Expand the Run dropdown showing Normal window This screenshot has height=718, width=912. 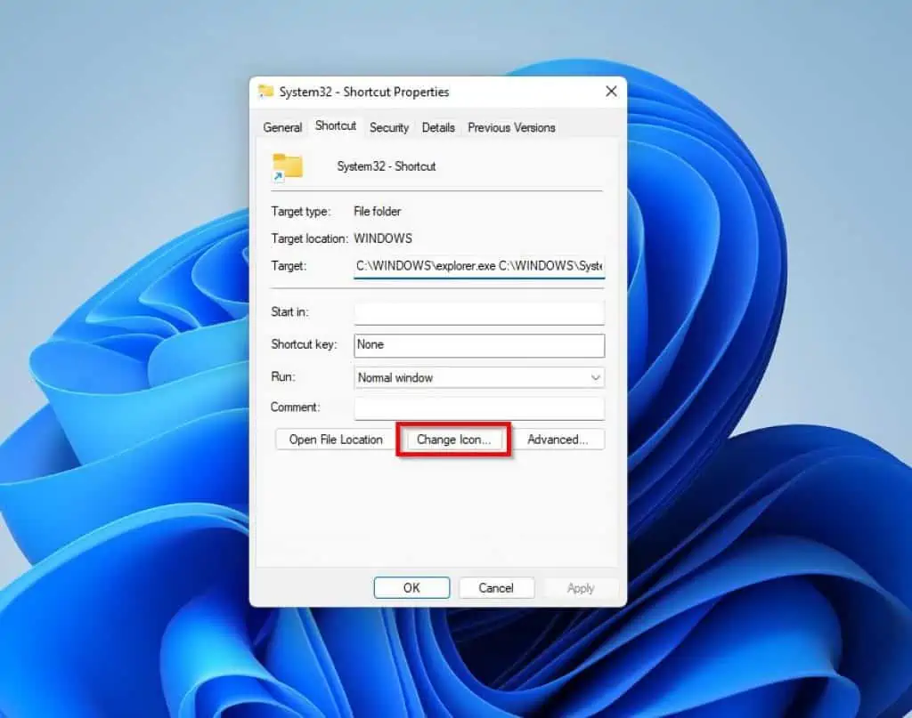click(479, 378)
